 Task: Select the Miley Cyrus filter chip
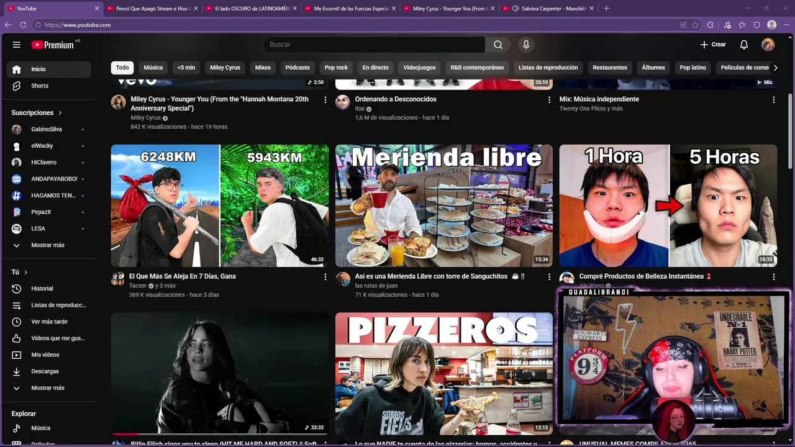[x=225, y=68]
